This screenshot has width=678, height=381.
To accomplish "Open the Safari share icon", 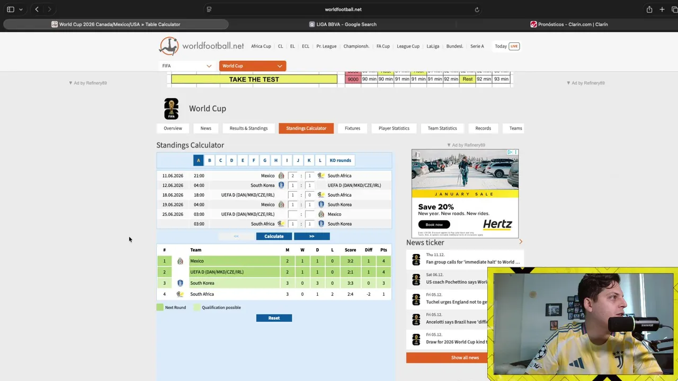I will (649, 10).
